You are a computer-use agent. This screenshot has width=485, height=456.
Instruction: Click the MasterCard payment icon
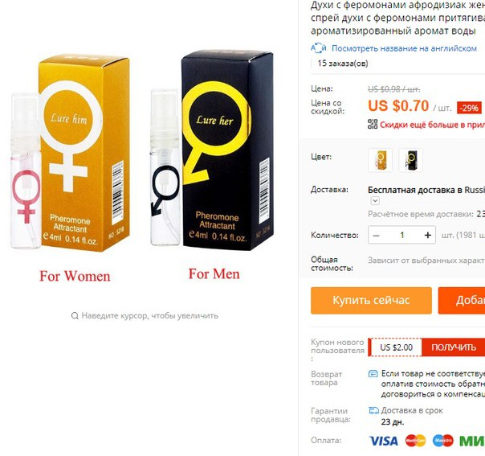tap(415, 441)
